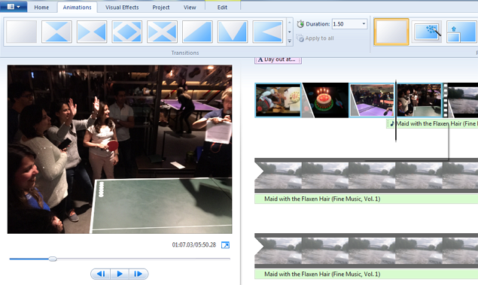Select the pan up pan and zoom effect
Viewport: 478px width, 285px height.
pos(462,32)
